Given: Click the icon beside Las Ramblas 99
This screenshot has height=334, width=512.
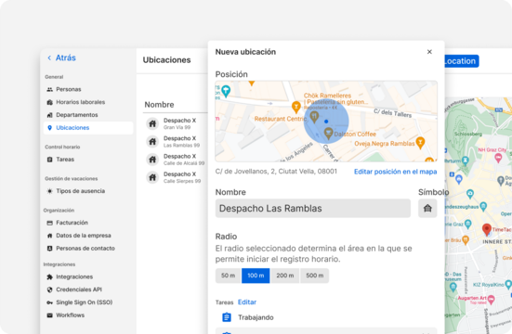Looking at the screenshot, I should [x=152, y=142].
